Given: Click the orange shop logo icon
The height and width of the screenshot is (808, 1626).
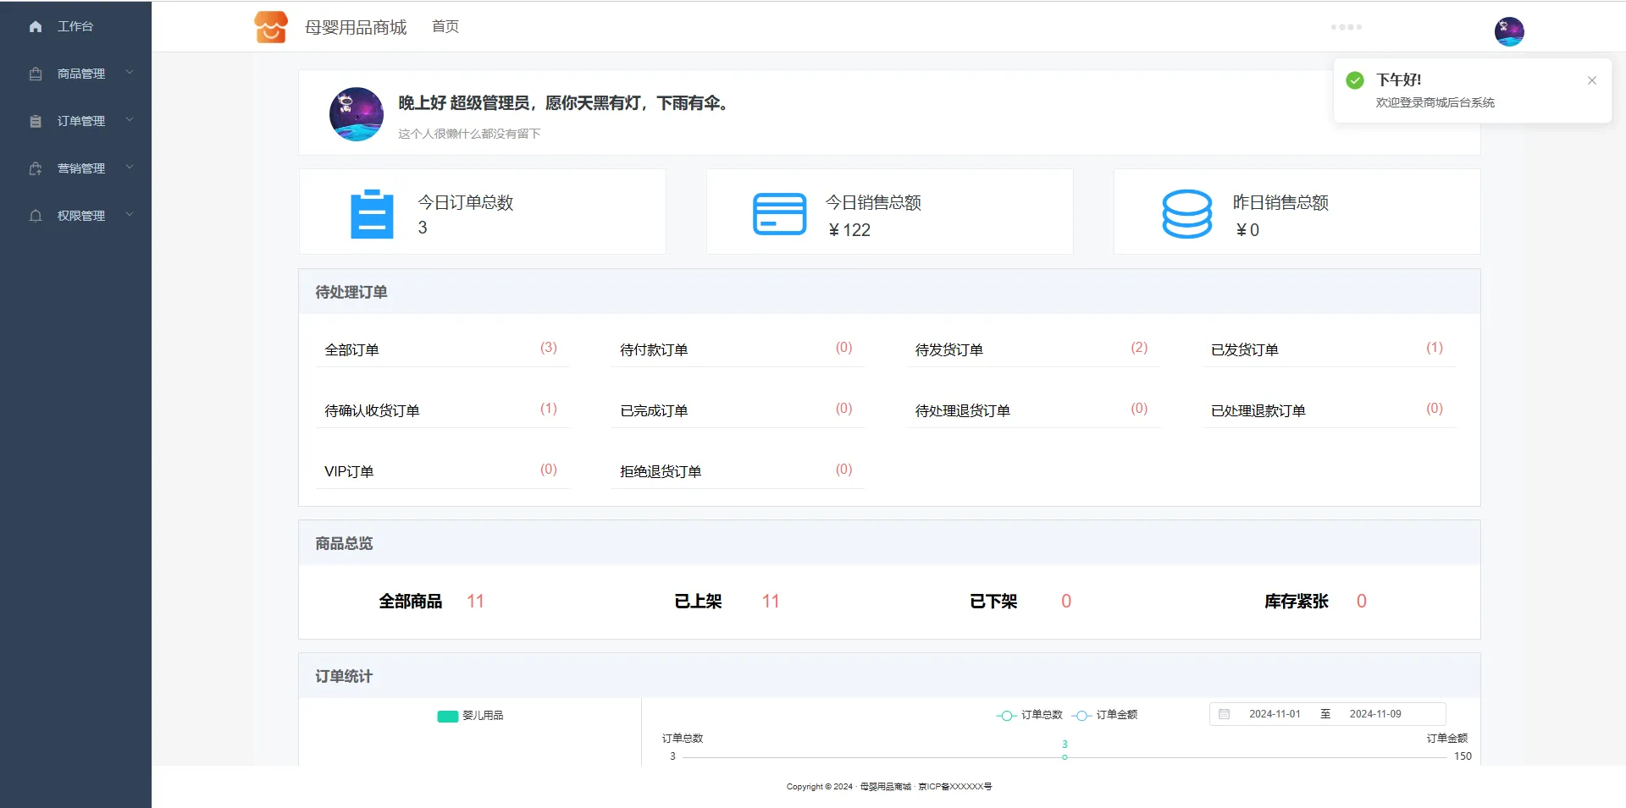Looking at the screenshot, I should (271, 27).
